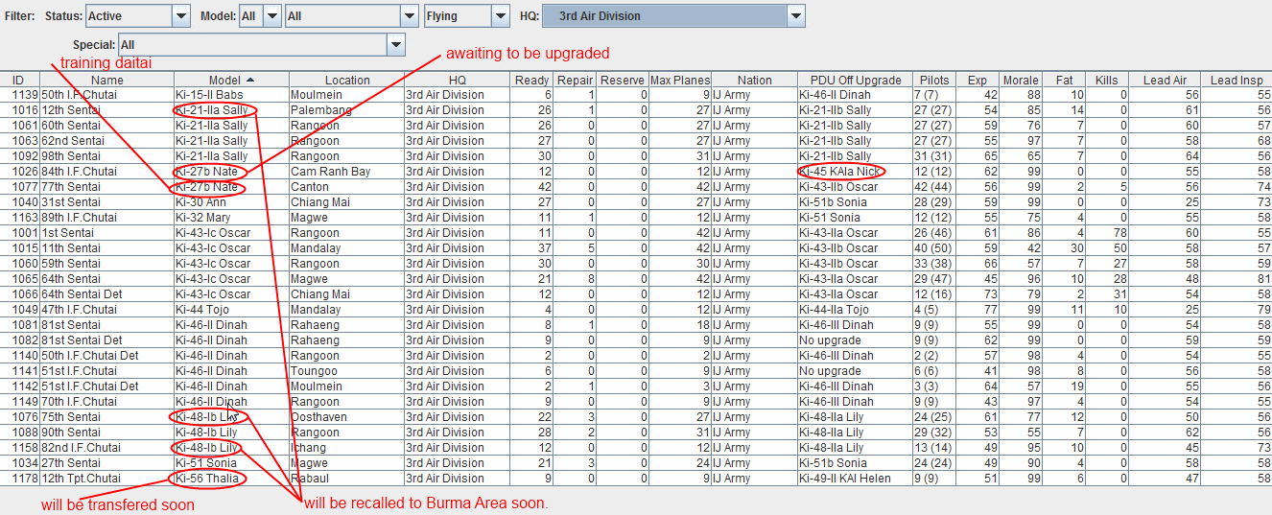Click the Fat column header
The image size is (1272, 515).
[x=1064, y=80]
